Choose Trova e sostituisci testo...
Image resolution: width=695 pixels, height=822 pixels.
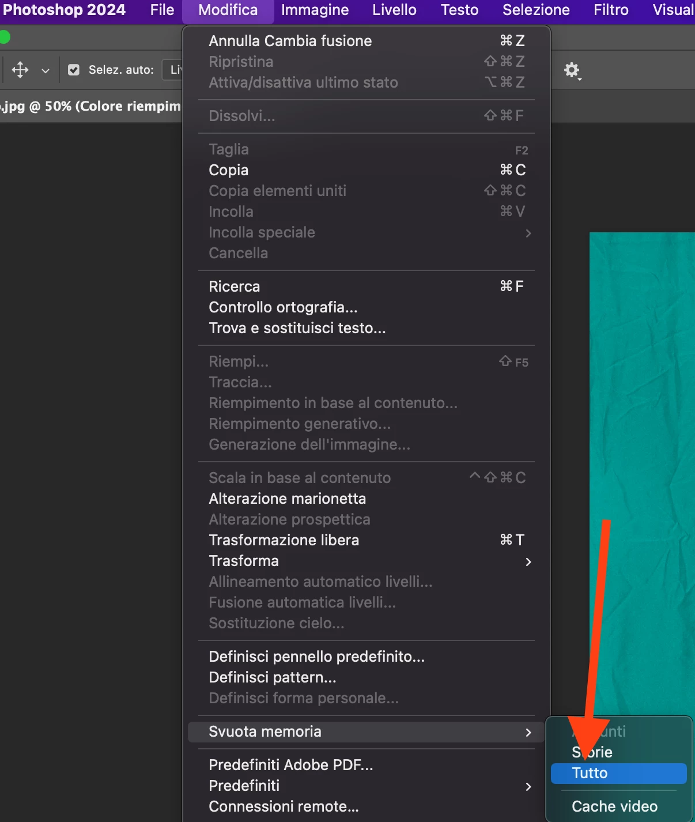click(x=367, y=328)
